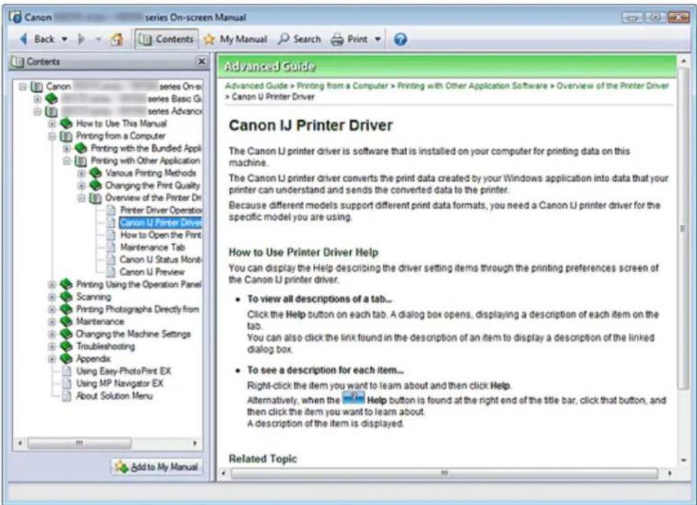
Task: Click the page icon beside Canon IJ Preview
Action: point(111,272)
